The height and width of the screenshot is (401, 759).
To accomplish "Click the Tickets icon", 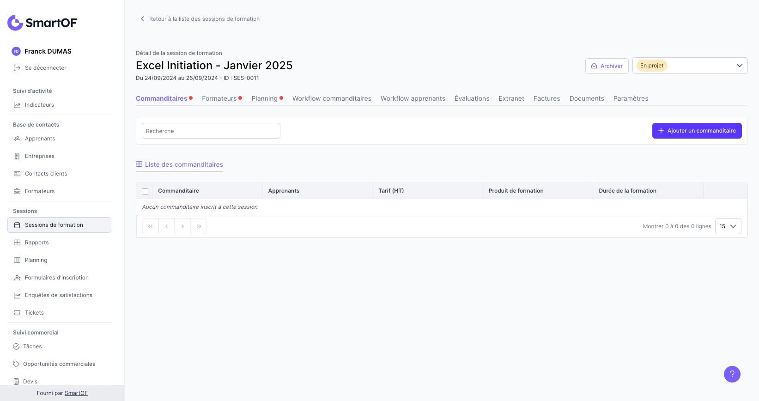I will [x=17, y=313].
